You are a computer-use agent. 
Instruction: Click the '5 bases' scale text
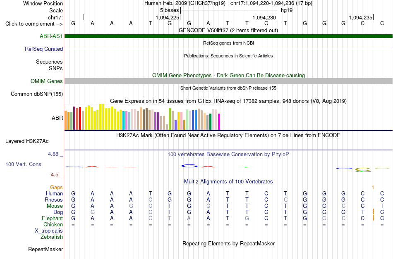[x=170, y=10]
